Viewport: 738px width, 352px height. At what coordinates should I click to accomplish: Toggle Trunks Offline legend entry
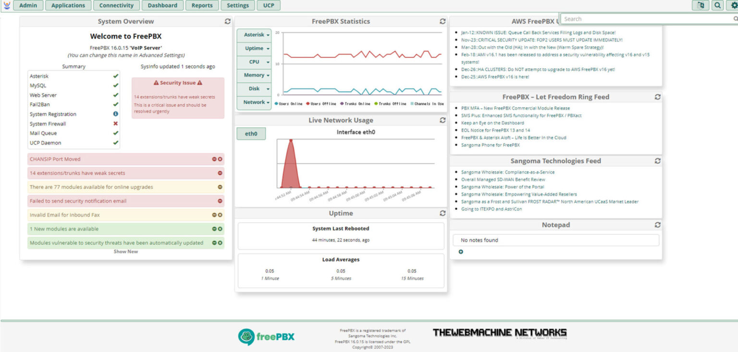point(390,104)
